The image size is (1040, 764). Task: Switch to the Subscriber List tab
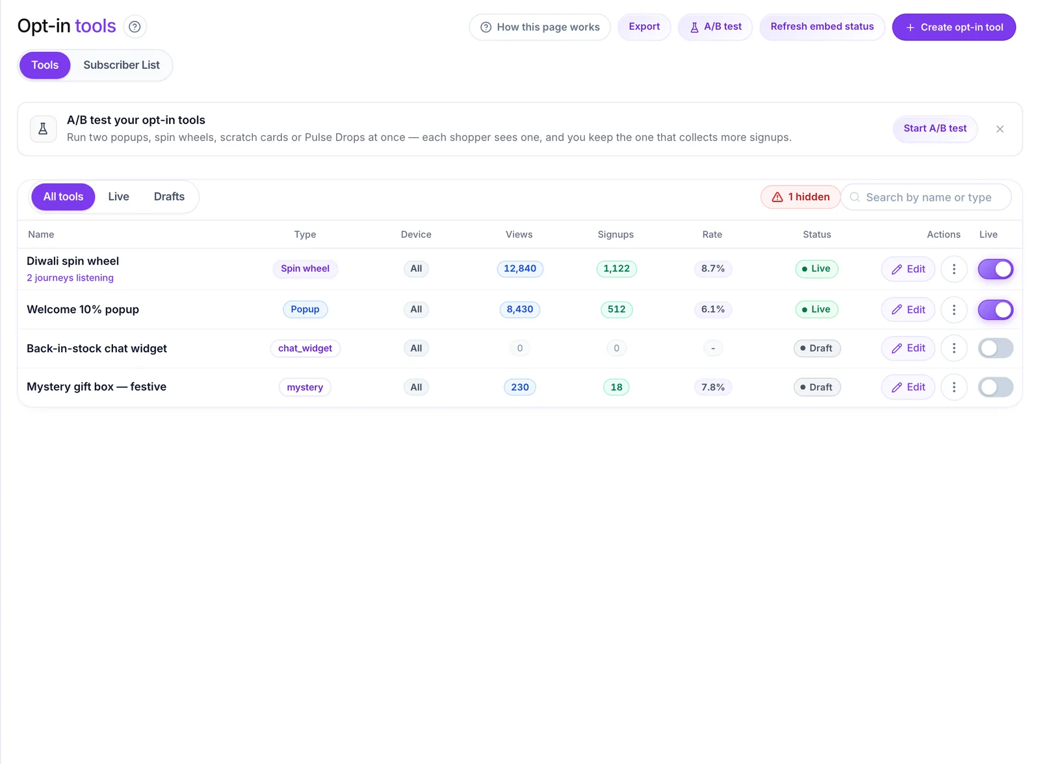[122, 65]
